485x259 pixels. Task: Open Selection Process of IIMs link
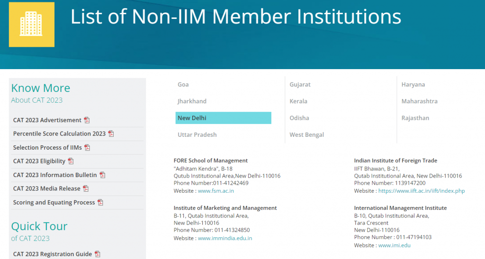(x=47, y=148)
